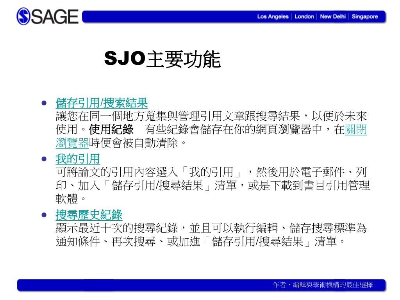
Task: Click the word 軟體 in second bullet
Action: point(67,199)
